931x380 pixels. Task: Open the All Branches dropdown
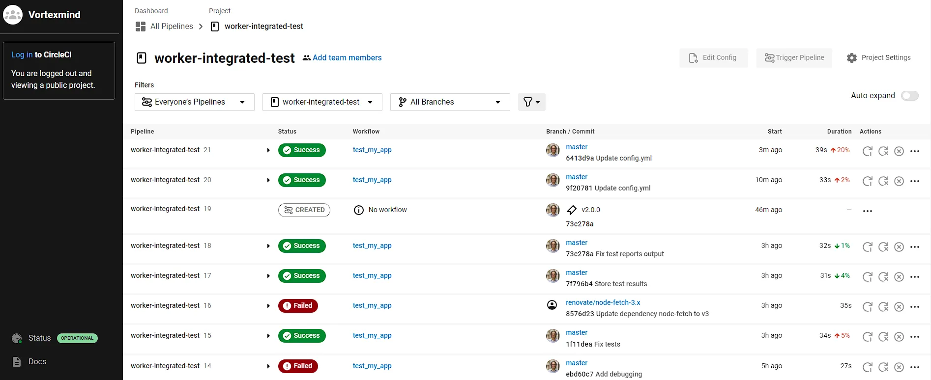pyautogui.click(x=450, y=102)
